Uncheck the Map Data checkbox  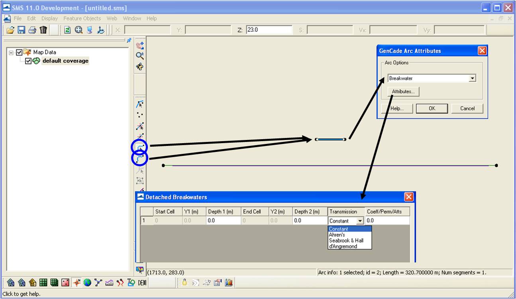pos(19,52)
